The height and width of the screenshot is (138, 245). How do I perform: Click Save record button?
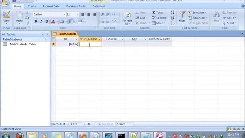click(x=140, y=18)
